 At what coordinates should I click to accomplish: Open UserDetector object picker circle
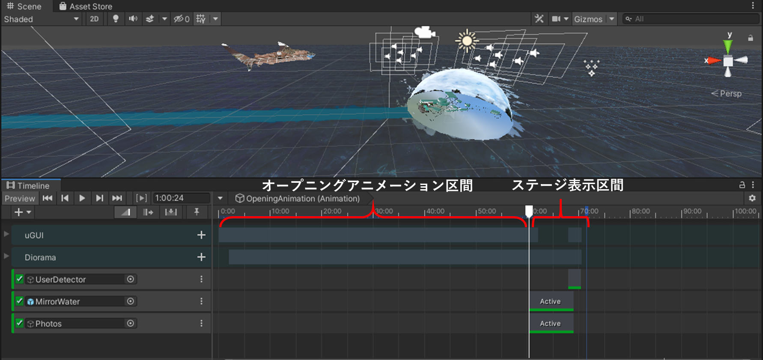[131, 279]
